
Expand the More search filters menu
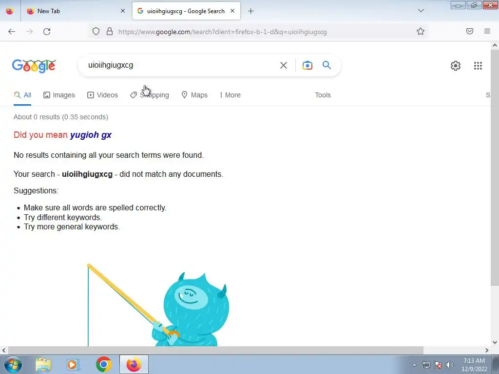pos(230,95)
